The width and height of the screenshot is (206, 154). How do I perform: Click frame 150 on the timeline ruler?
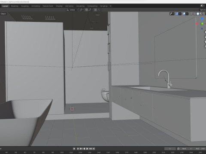(108, 152)
